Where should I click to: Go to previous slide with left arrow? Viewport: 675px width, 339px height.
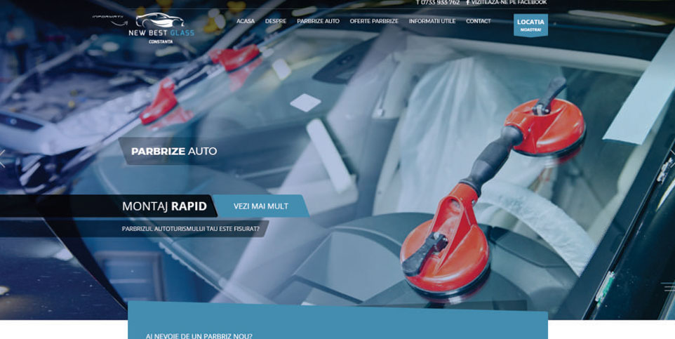click(3, 159)
